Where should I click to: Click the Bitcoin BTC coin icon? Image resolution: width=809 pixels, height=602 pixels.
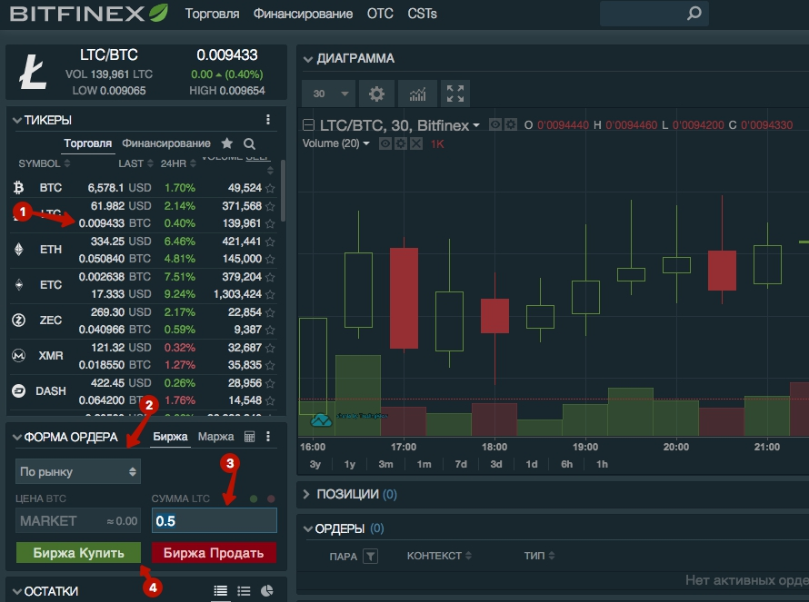18,188
